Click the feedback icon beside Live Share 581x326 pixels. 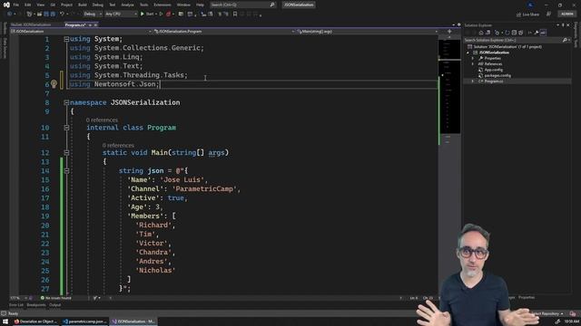click(548, 14)
